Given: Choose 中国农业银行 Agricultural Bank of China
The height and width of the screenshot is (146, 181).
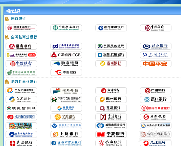Looking at the screenshot, I should (66, 28).
